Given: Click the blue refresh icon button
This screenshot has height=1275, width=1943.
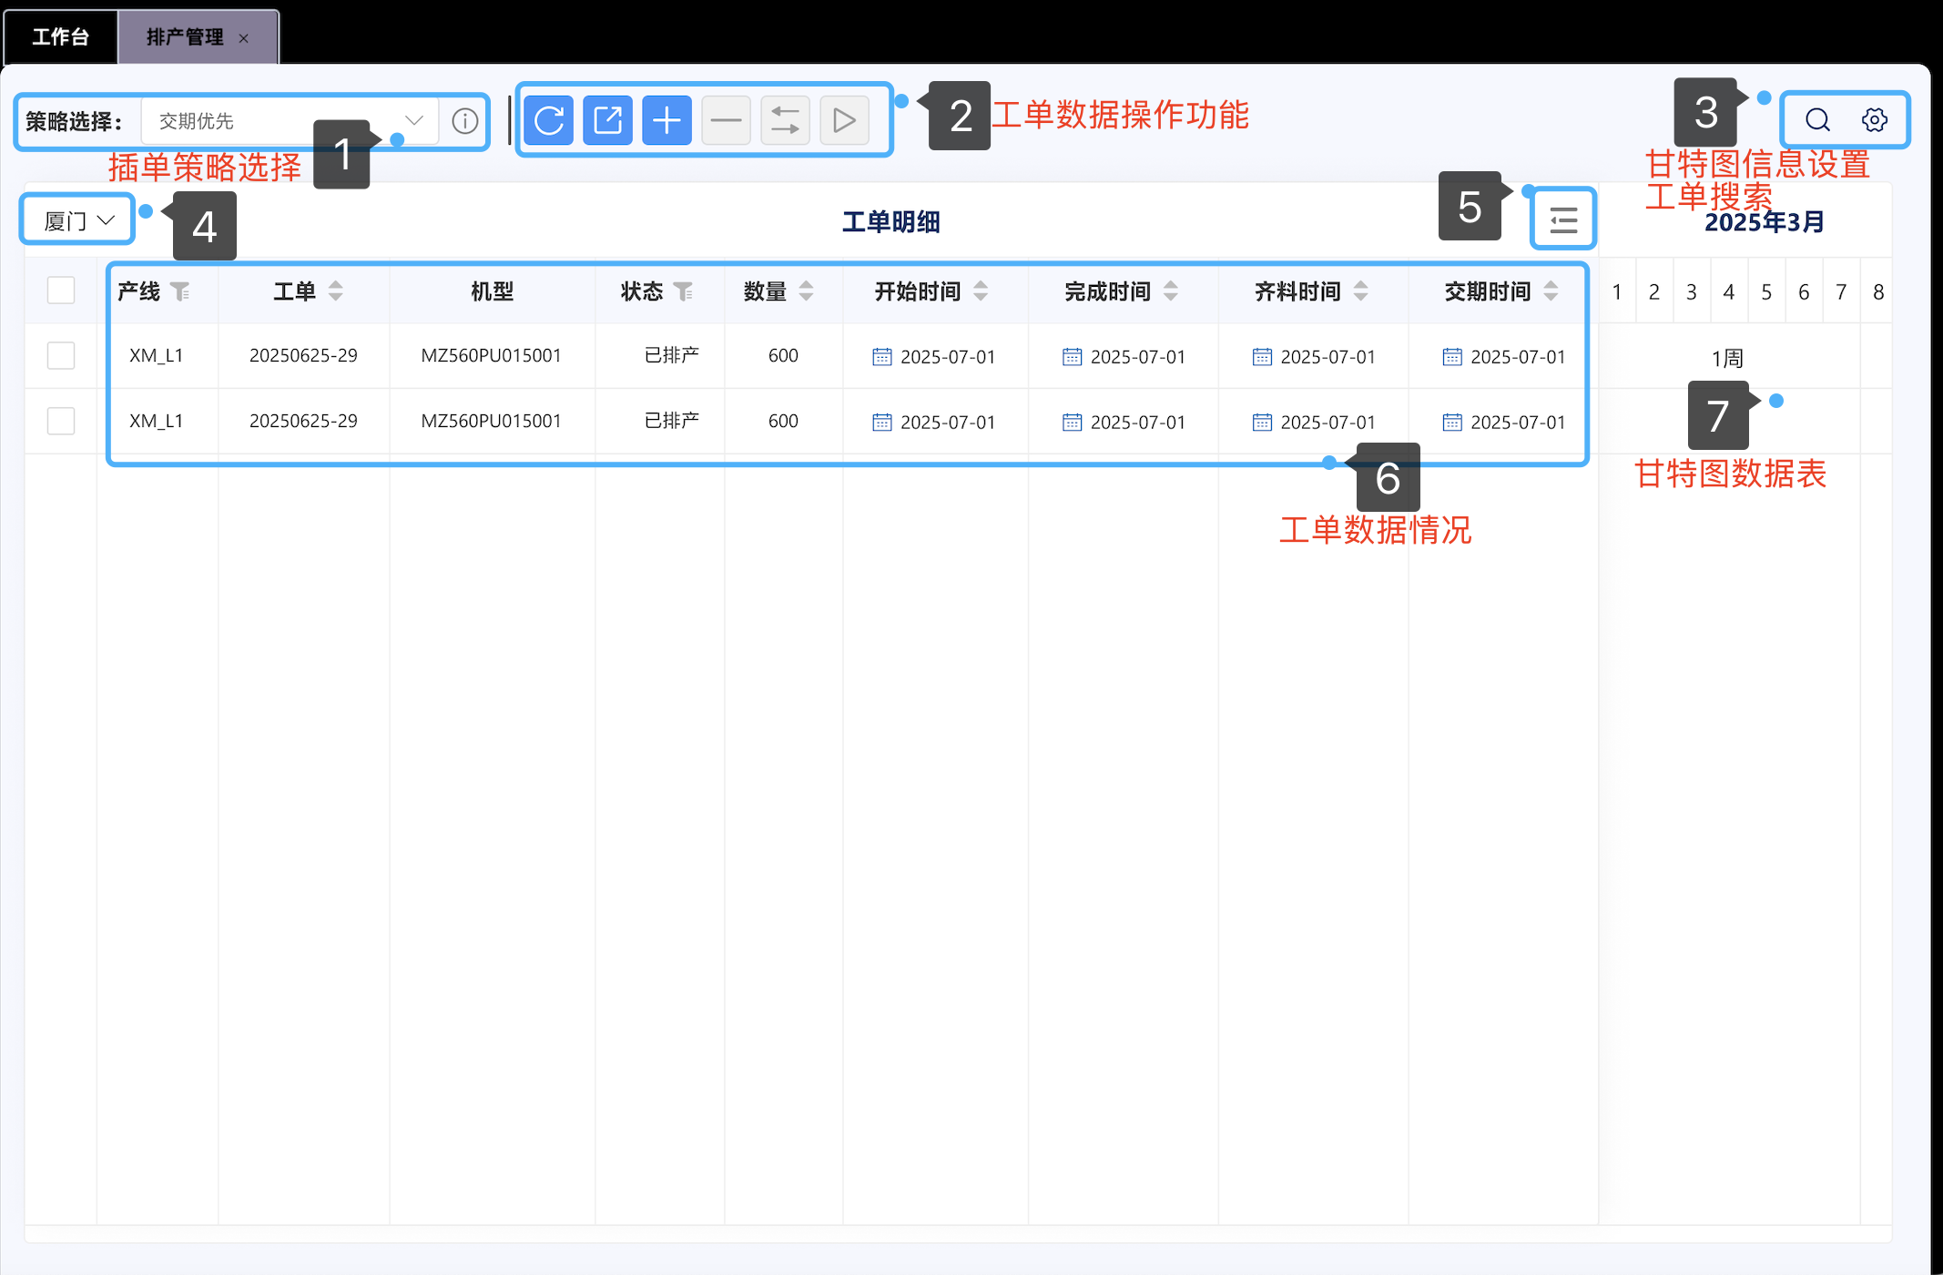Looking at the screenshot, I should pyautogui.click(x=548, y=120).
